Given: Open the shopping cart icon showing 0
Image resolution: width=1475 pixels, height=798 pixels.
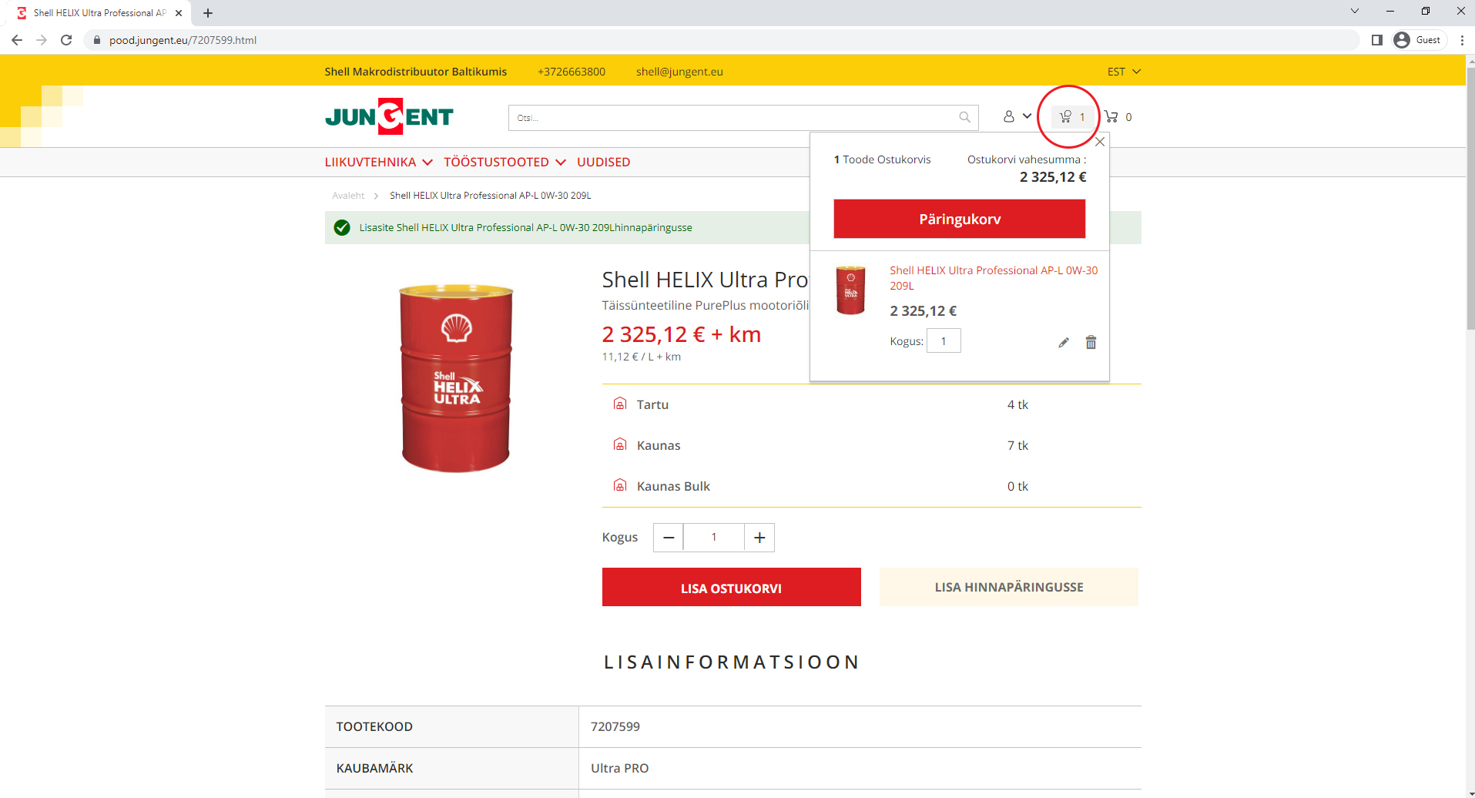Looking at the screenshot, I should (1118, 117).
